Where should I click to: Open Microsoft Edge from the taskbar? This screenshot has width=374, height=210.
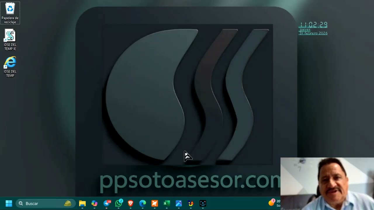pos(143,203)
